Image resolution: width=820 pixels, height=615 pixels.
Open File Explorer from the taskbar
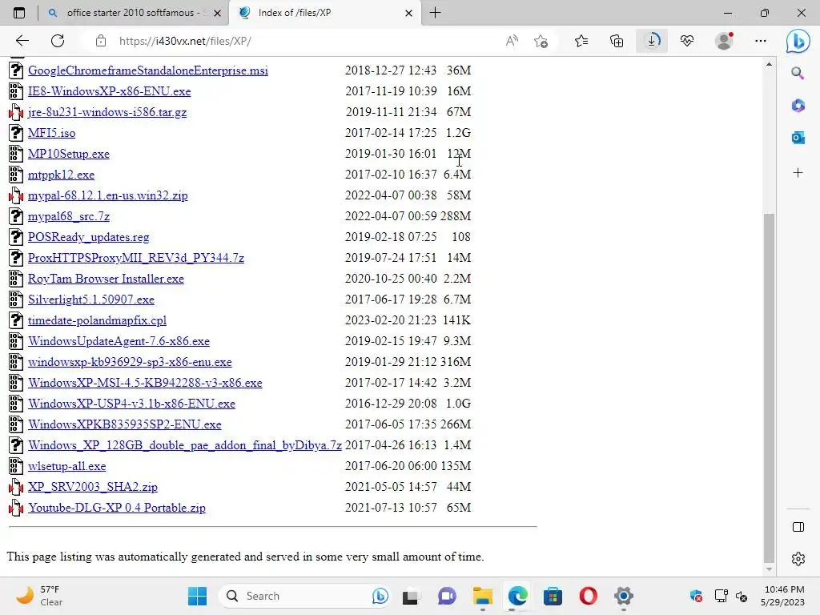(483, 596)
